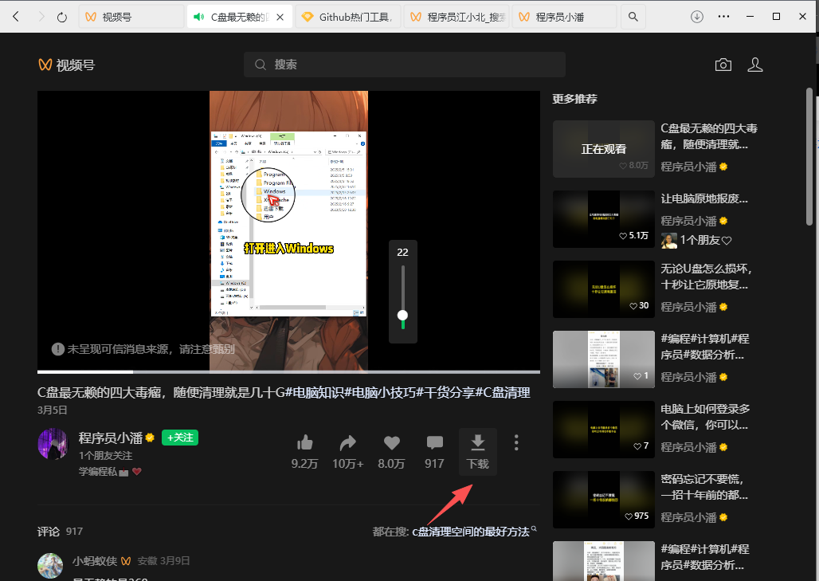
Task: Open the 程序员小潘 author name link
Action: tap(110, 438)
